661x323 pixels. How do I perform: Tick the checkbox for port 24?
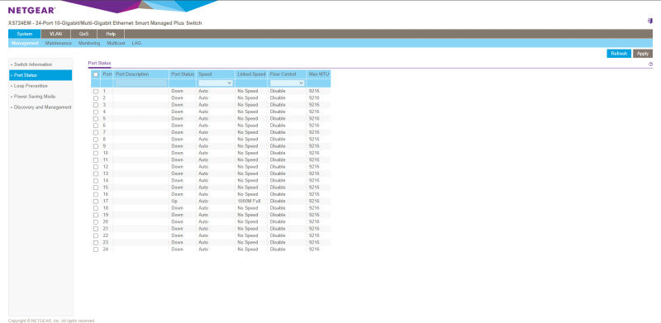coord(96,249)
